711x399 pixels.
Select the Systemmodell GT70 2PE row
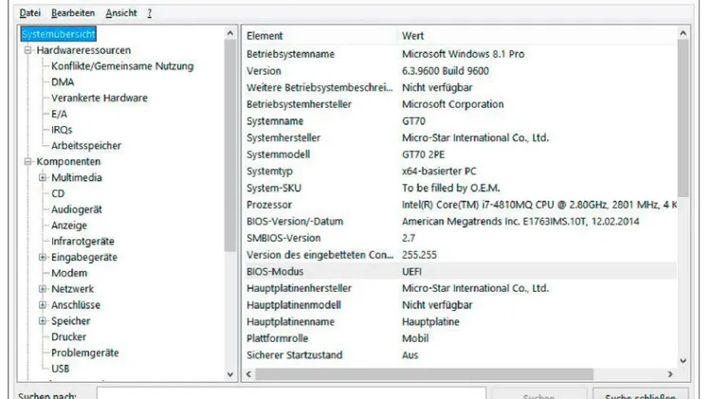460,154
